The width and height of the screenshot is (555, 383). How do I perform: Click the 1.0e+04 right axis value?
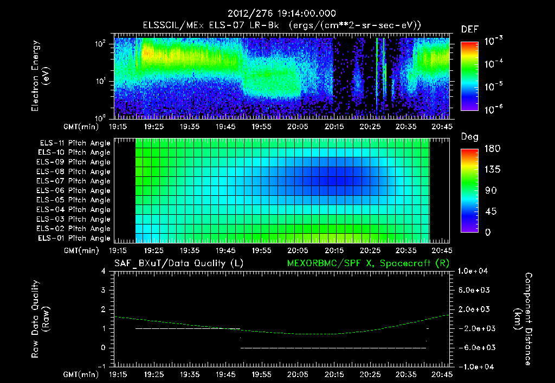click(473, 271)
